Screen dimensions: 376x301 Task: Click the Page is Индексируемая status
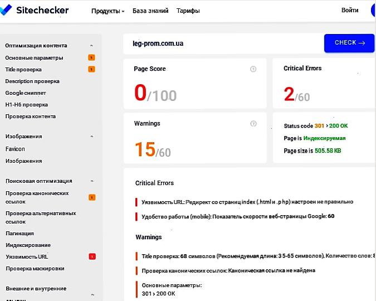pos(315,138)
